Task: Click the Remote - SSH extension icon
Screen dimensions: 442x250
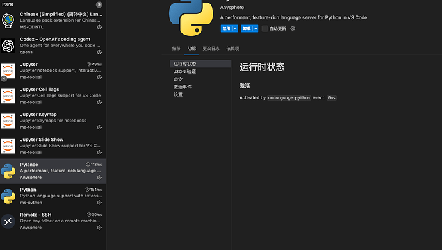Action: tap(8, 222)
